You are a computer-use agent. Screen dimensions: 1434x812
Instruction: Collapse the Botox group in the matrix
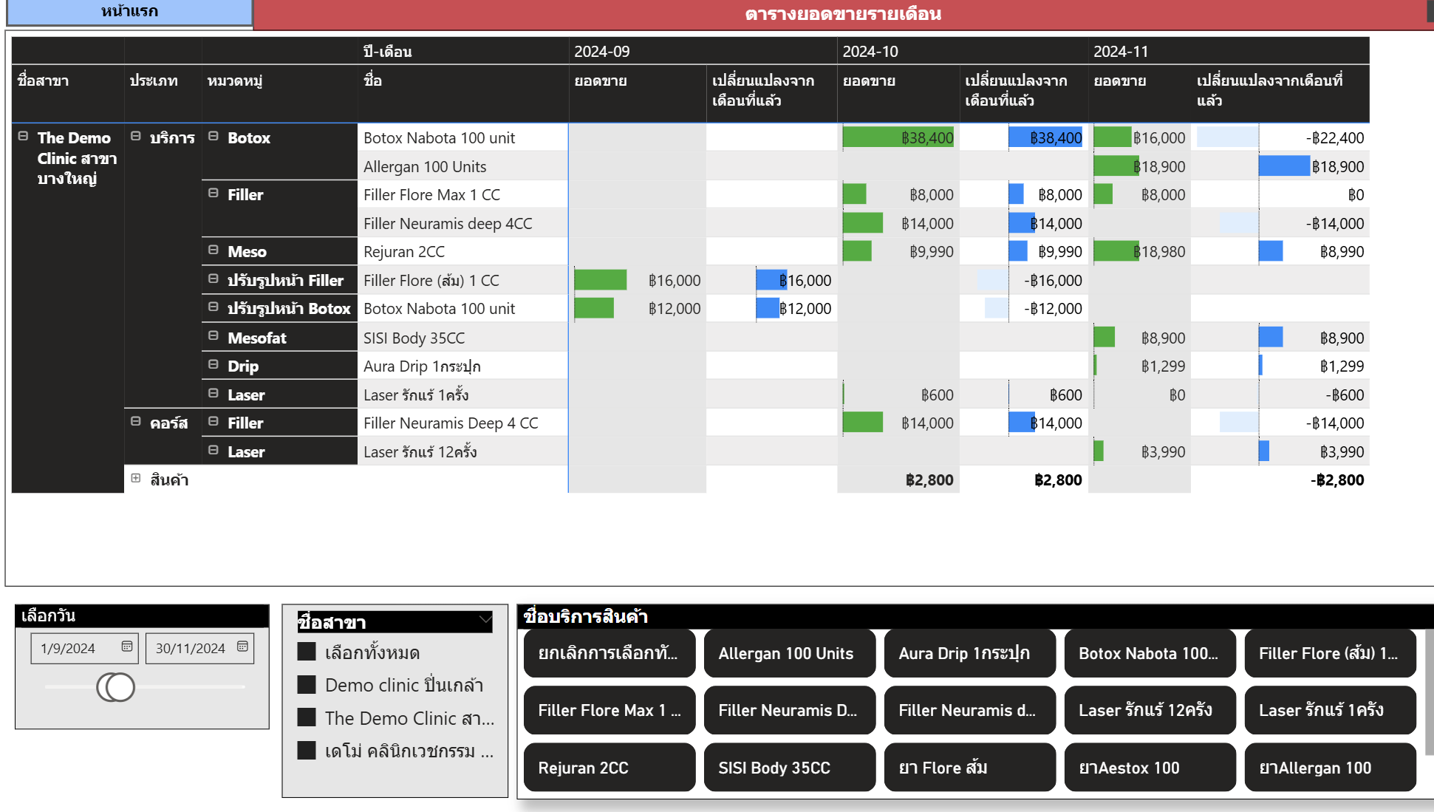point(213,137)
